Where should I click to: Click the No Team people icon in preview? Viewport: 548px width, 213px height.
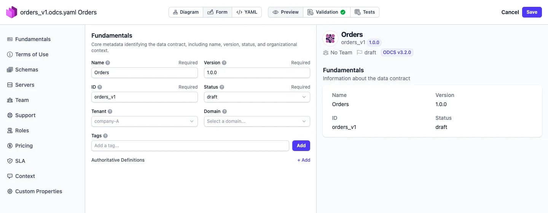326,52
